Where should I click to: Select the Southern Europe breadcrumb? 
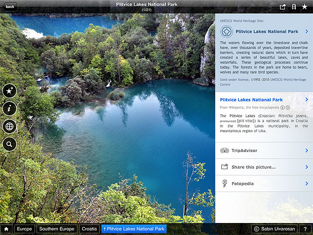pyautogui.click(x=57, y=229)
